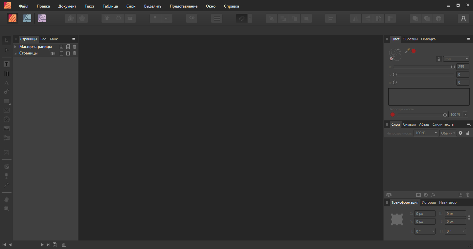The image size is (473, 249).
Task: Expand the Мастер-страницы section
Action: coord(15,47)
